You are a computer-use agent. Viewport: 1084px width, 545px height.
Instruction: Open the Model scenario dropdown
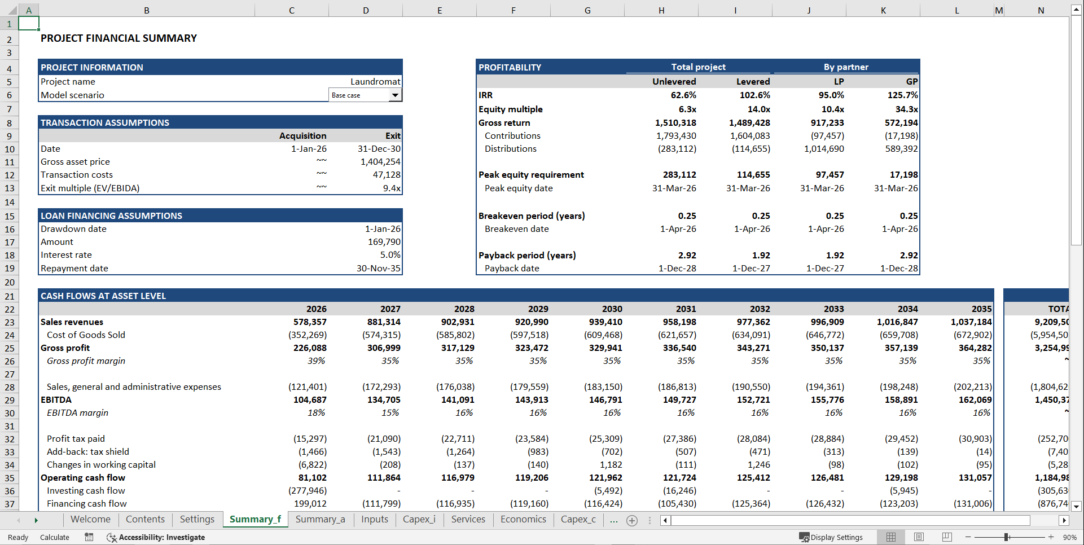coord(395,95)
